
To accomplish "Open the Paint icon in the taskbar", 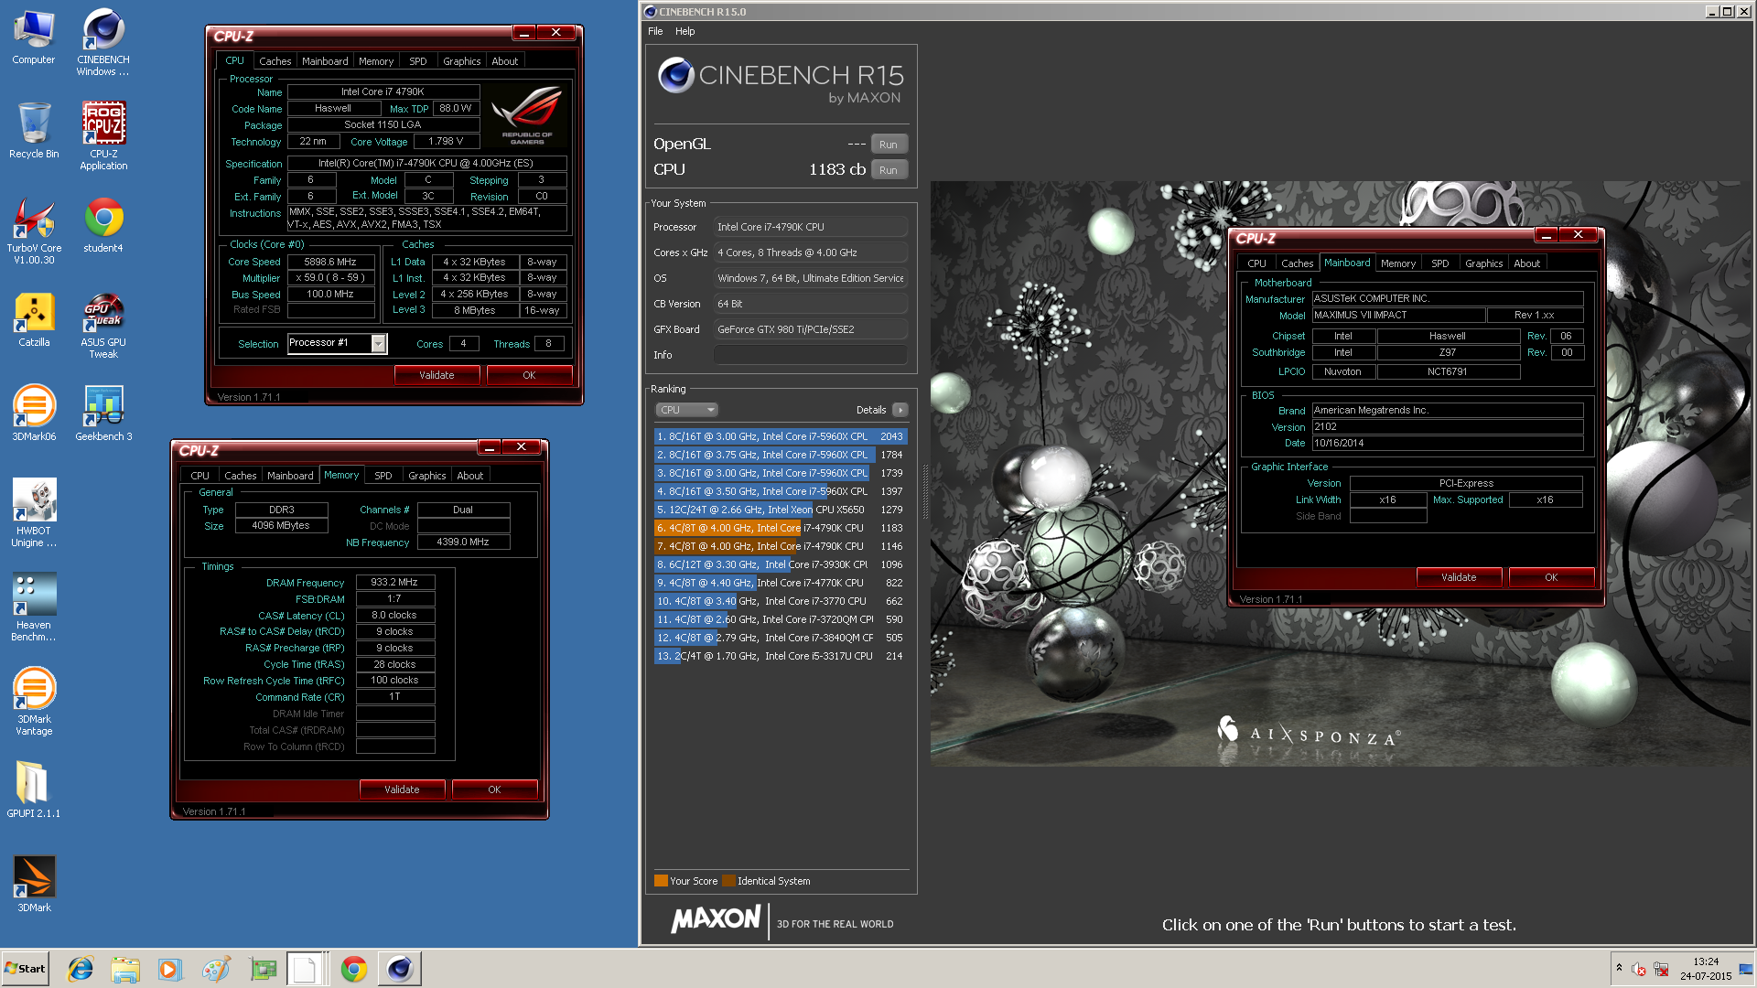I will coord(216,969).
